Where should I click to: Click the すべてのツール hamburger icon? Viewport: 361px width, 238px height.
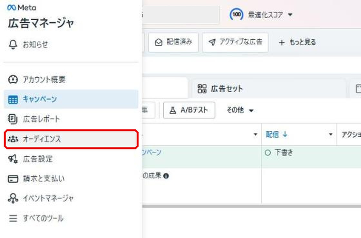(x=13, y=218)
